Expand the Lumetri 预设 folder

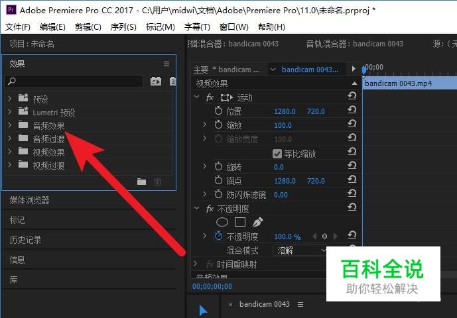pyautogui.click(x=10, y=111)
